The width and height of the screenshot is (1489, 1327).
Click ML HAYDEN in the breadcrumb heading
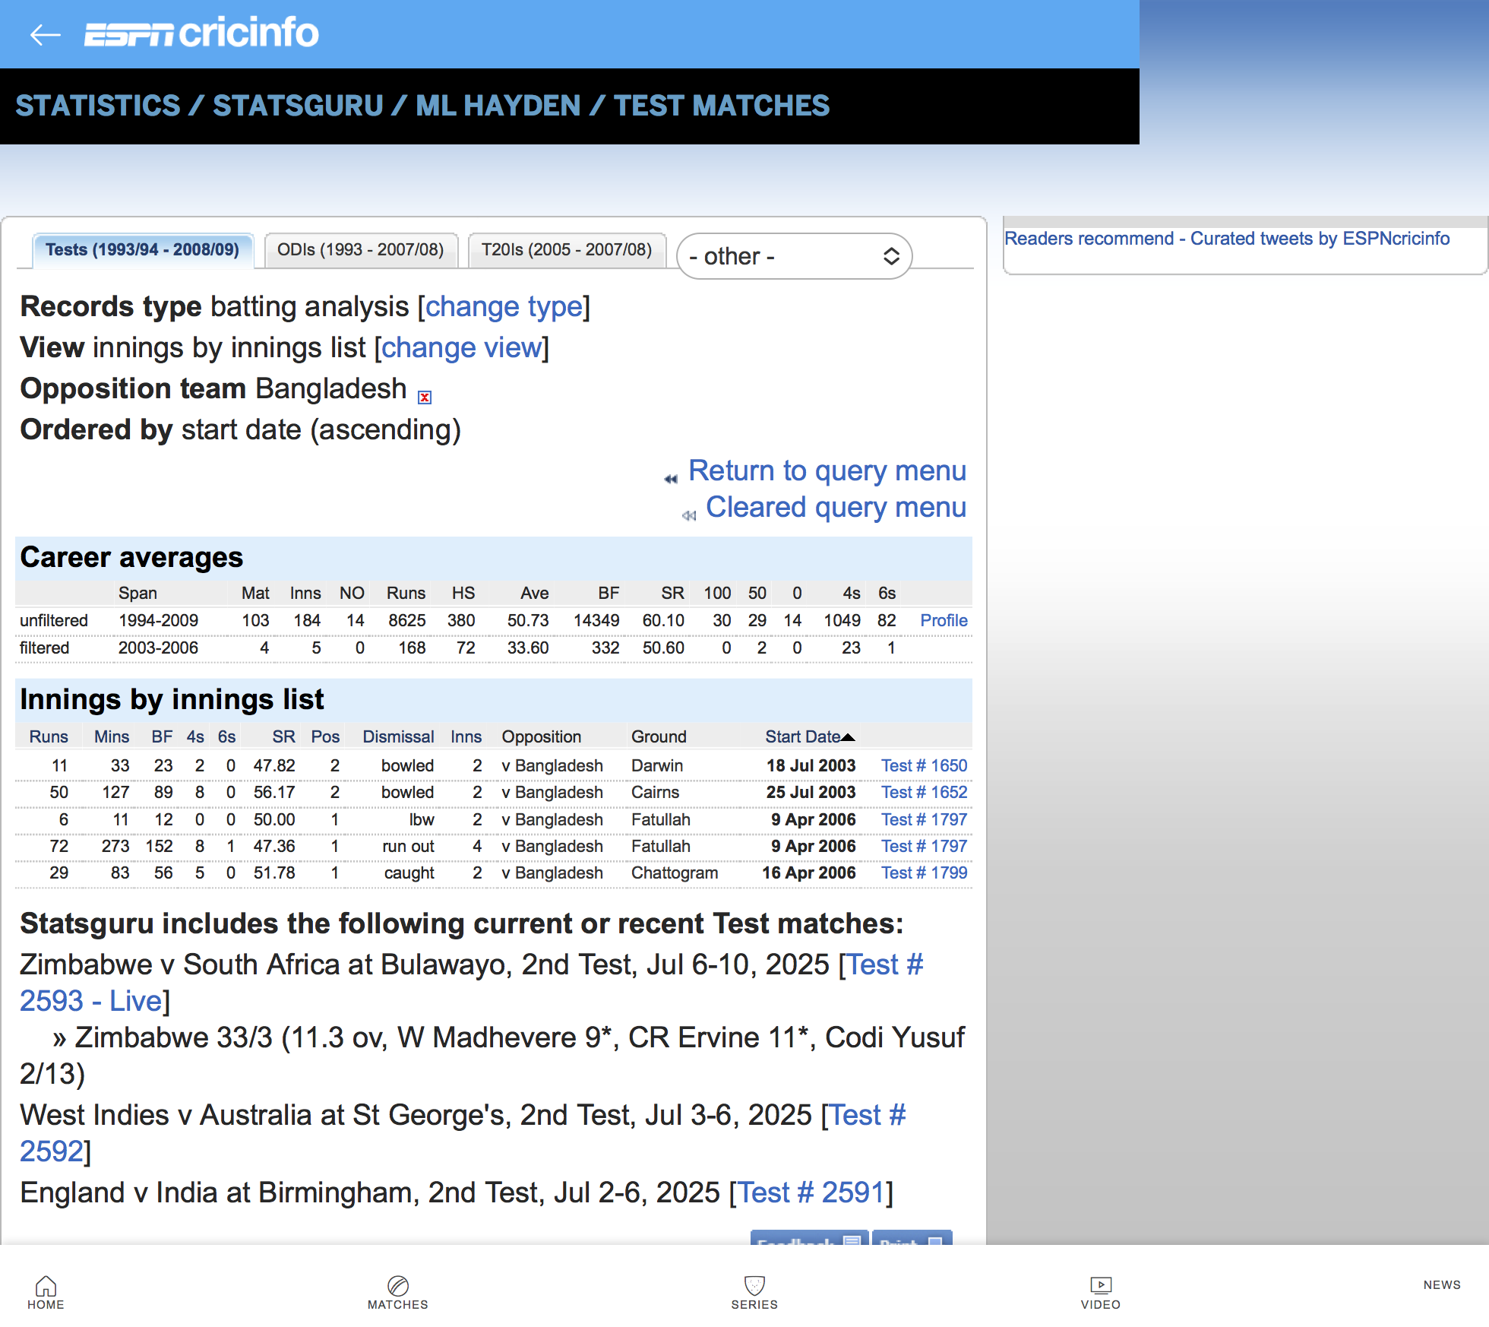coord(498,106)
